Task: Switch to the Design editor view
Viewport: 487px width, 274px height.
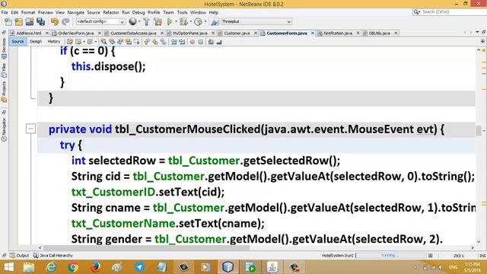Action: [x=36, y=42]
